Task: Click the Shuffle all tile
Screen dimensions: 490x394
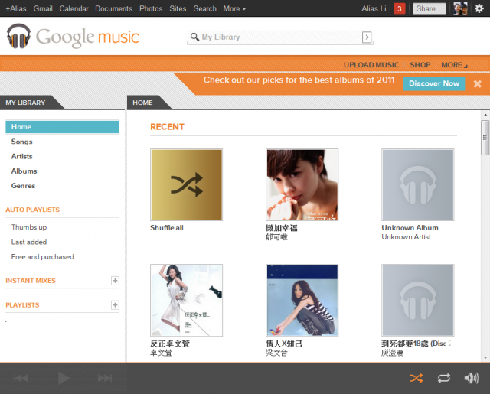Action: coord(187,184)
